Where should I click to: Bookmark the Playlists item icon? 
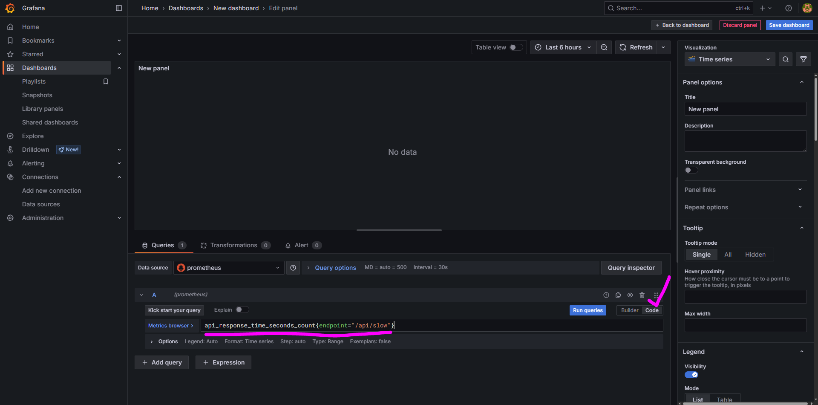[106, 81]
